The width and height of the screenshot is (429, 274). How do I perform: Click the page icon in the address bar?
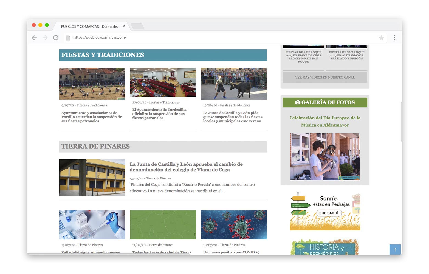[x=68, y=38]
